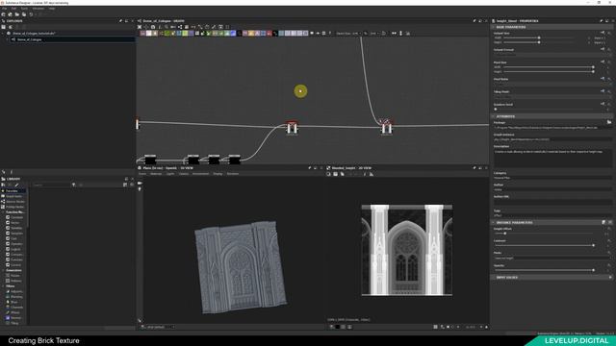Open the Edit menu

coord(13,9)
